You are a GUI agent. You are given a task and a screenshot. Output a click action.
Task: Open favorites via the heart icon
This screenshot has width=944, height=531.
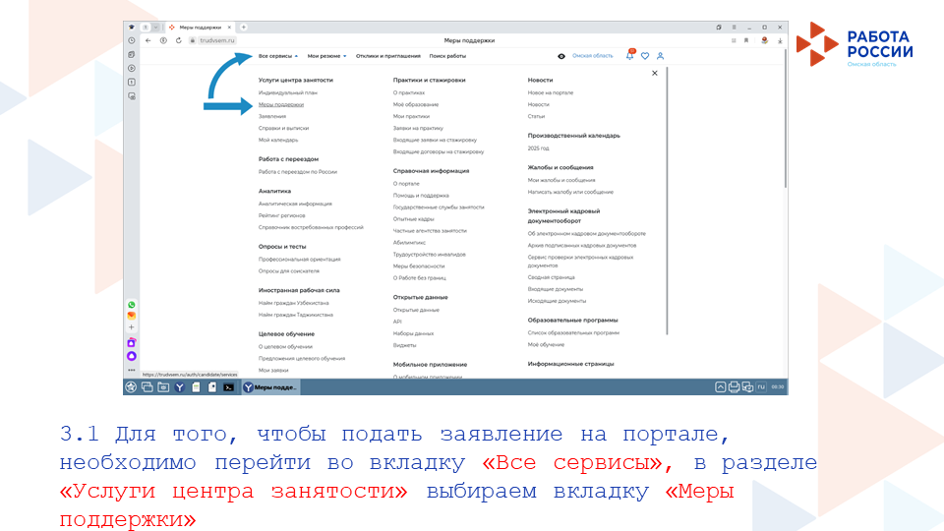645,56
